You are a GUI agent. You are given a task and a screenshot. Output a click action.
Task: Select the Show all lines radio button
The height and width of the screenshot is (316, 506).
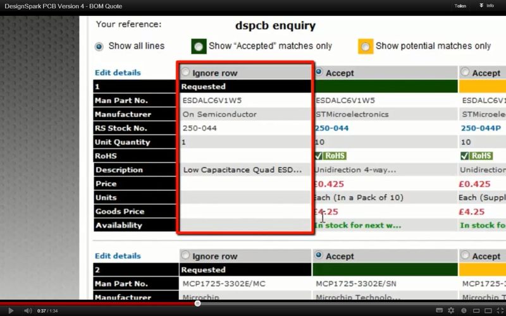click(99, 46)
